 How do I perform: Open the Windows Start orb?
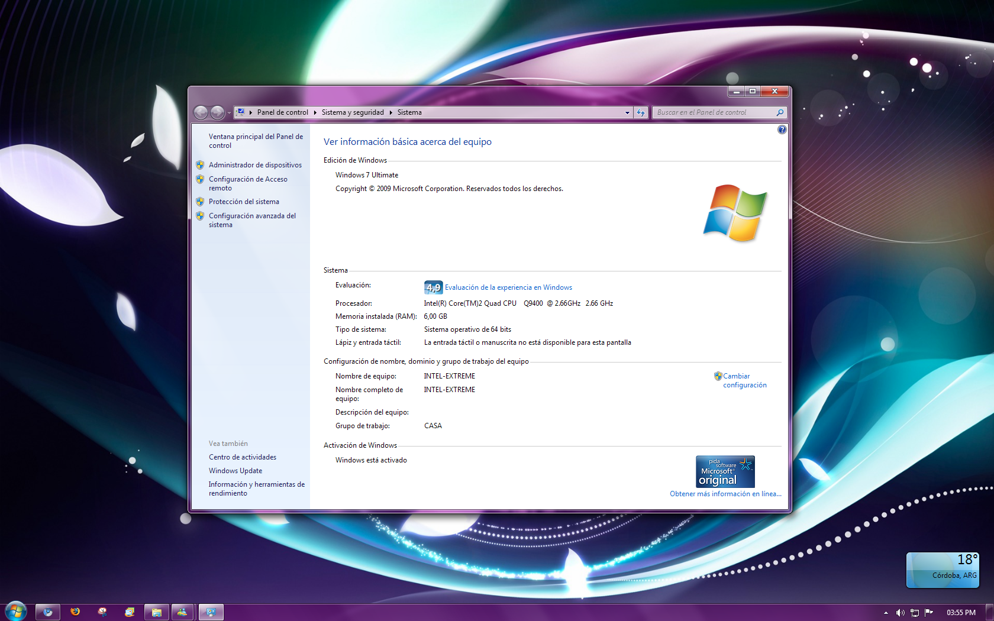pyautogui.click(x=16, y=612)
